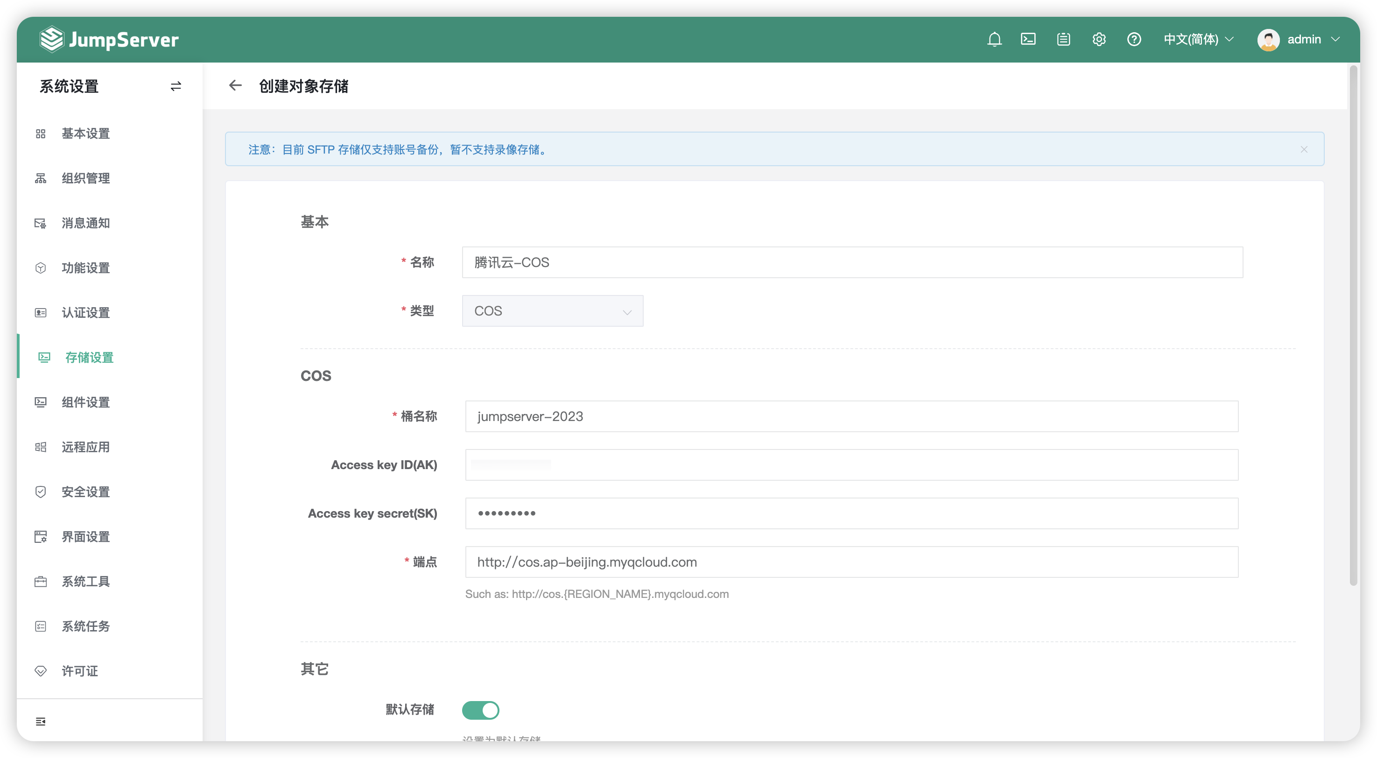This screenshot has width=1377, height=758.
Task: Open system settings gear icon
Action: coord(1099,40)
